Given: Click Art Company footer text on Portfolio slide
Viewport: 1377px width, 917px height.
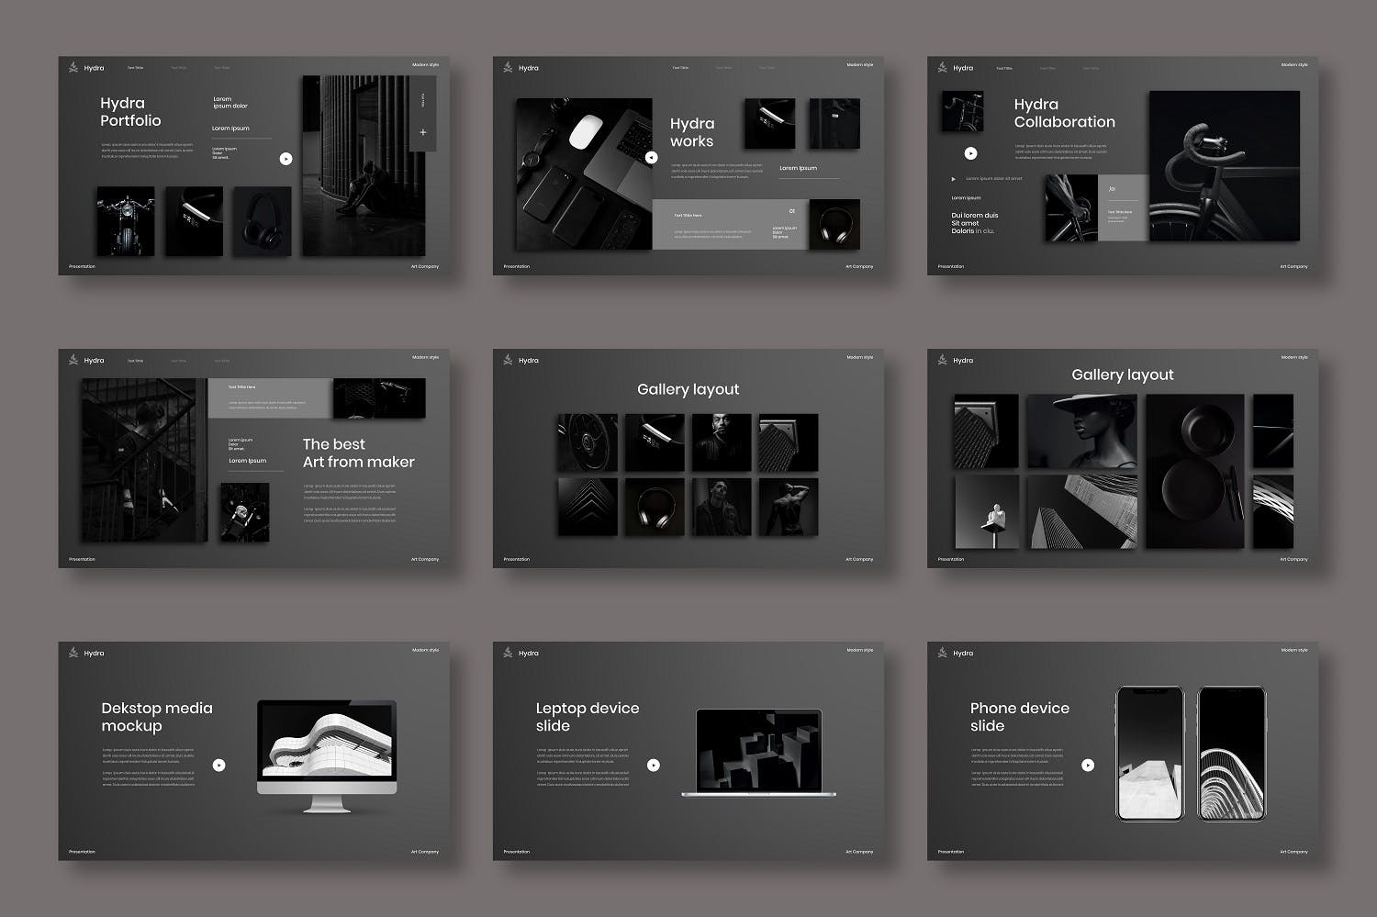Looking at the screenshot, I should click(x=424, y=267).
